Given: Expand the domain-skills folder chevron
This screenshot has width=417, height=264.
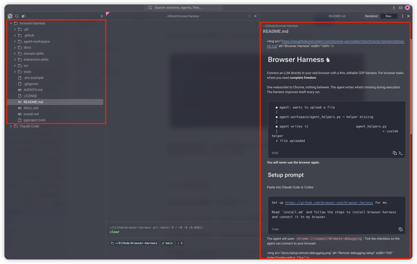Looking at the screenshot, I should [x=15, y=54].
